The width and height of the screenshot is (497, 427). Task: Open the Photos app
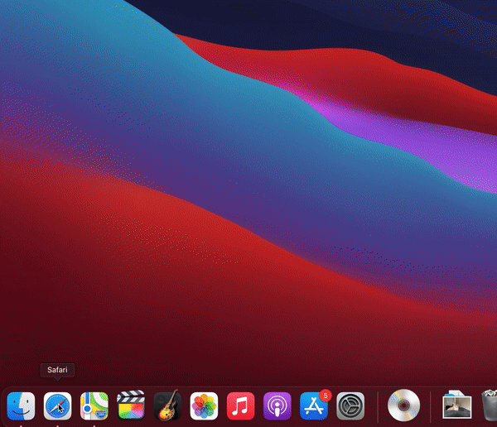[204, 406]
